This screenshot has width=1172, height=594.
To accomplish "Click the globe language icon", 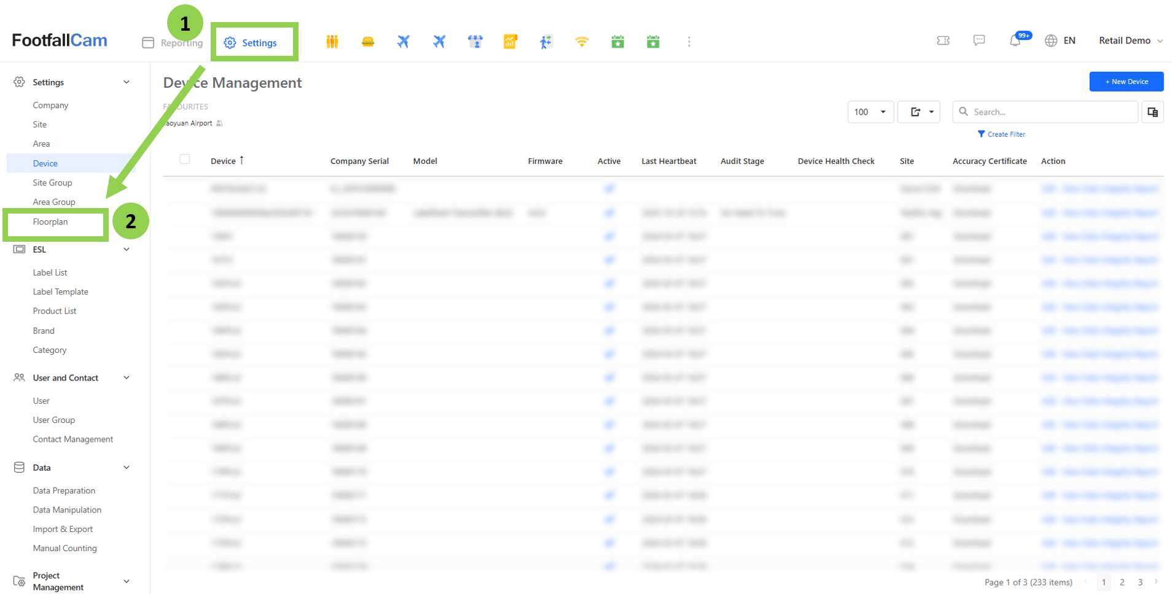I will coord(1051,40).
